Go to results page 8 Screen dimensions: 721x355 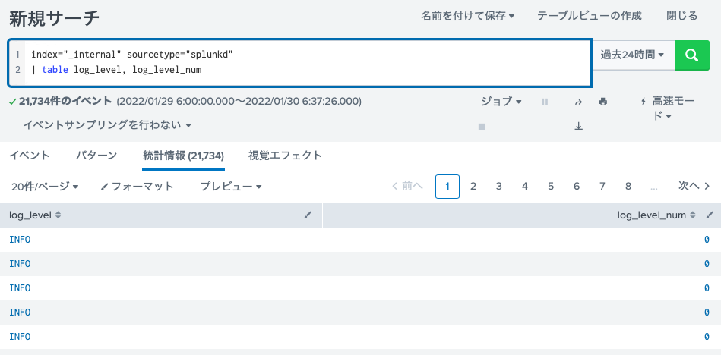coord(628,187)
